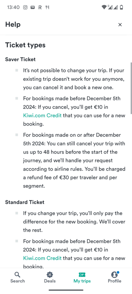This screenshot has width=132, height=294.
Task: Switch to the Search tab label
Action: click(17, 281)
